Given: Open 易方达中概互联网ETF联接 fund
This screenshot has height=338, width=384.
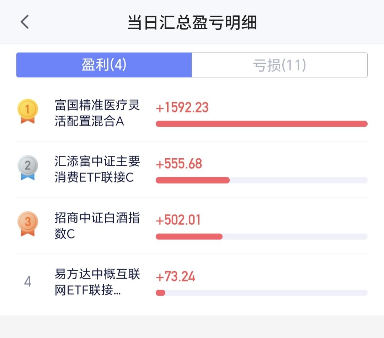Looking at the screenshot, I should click(97, 282).
